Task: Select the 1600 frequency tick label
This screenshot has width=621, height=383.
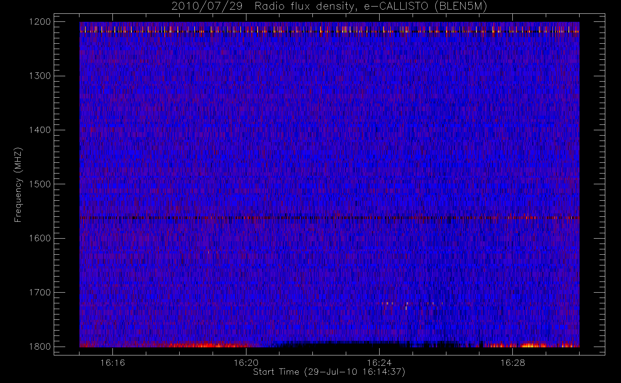Action: click(x=40, y=238)
